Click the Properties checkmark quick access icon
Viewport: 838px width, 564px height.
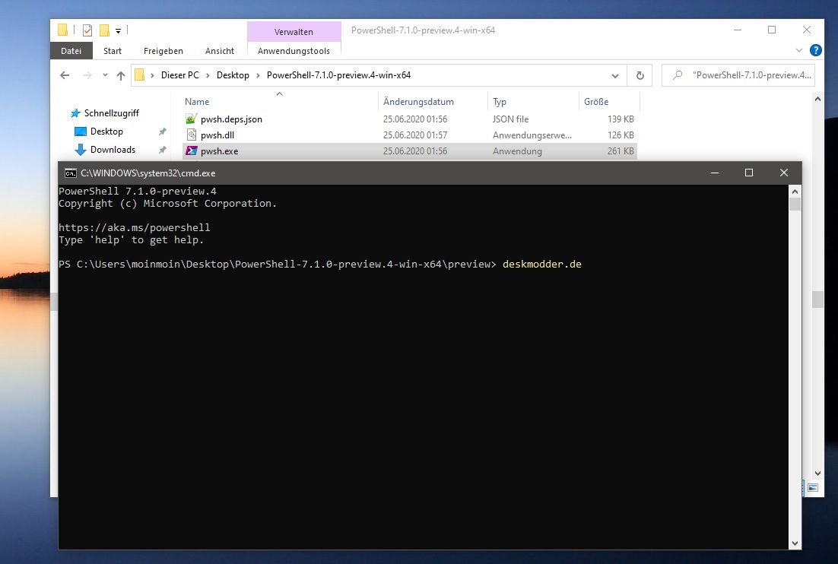pos(87,30)
